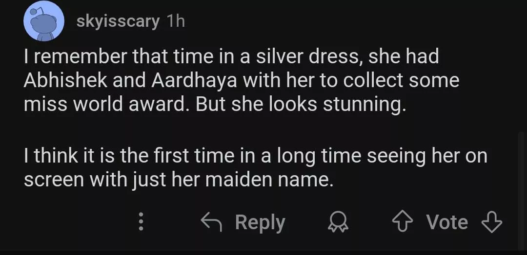Downvote the comment by skyisscary
Screen dimensions: 527x255
(x=491, y=222)
